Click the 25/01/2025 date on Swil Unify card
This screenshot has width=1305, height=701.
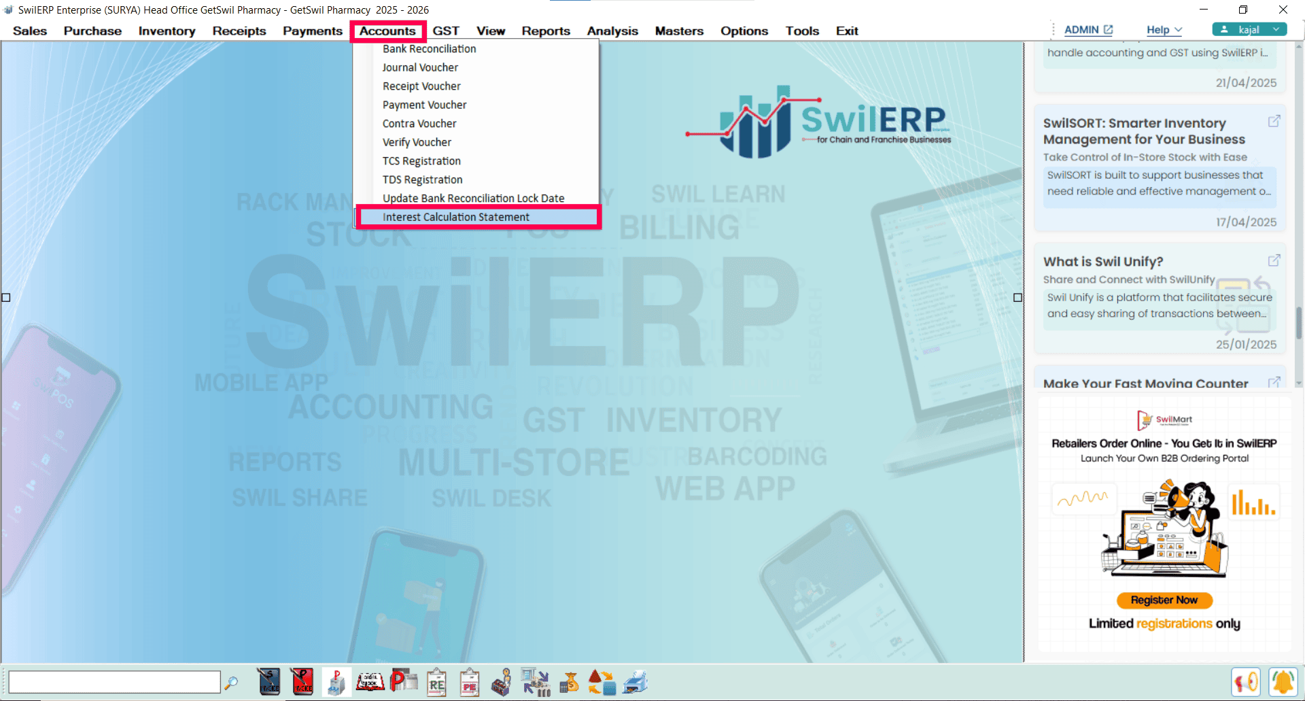coord(1246,345)
